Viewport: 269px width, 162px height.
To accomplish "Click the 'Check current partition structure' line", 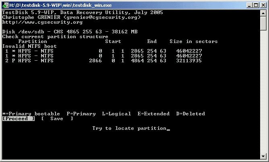I will (x=55, y=37).
